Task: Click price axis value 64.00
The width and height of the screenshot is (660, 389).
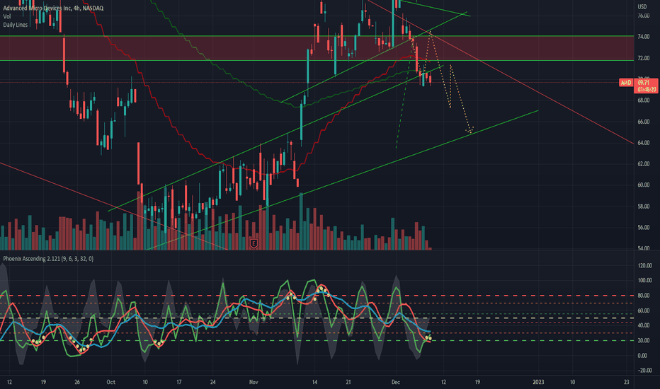Action: point(643,143)
